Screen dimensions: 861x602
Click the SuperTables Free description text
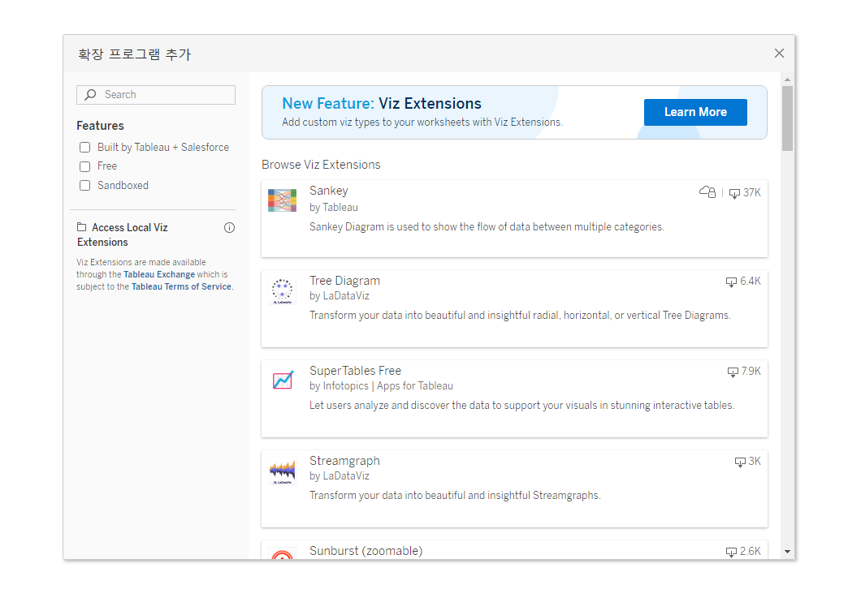(521, 405)
